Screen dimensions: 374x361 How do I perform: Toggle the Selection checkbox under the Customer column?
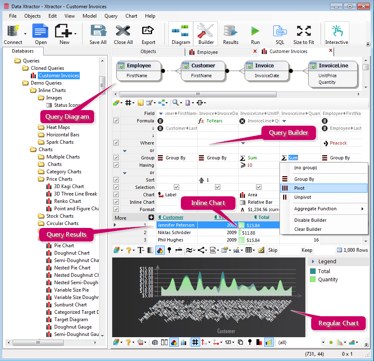177,187
